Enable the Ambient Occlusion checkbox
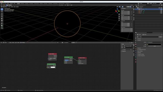The image size is (163, 92). 138,50
